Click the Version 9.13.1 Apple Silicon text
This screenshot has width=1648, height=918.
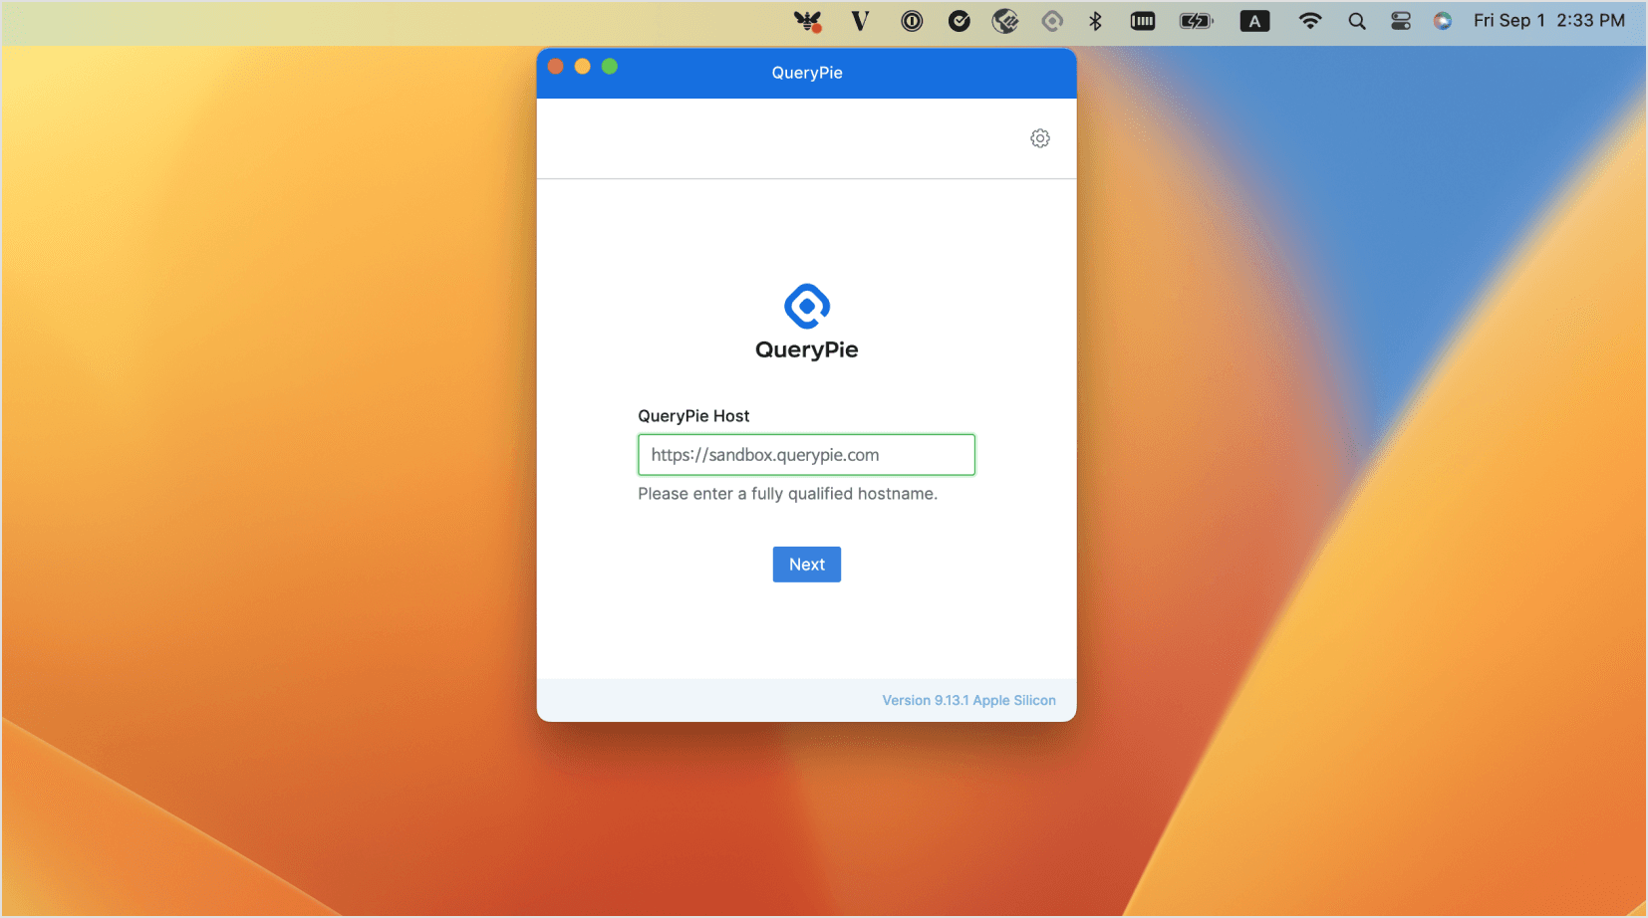point(968,700)
